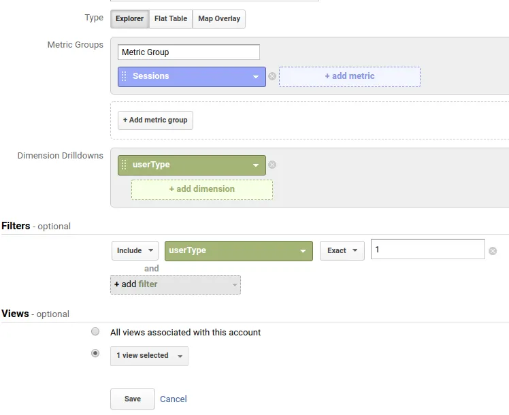Click the filter value input field
This screenshot has width=509, height=415.
[x=427, y=250]
